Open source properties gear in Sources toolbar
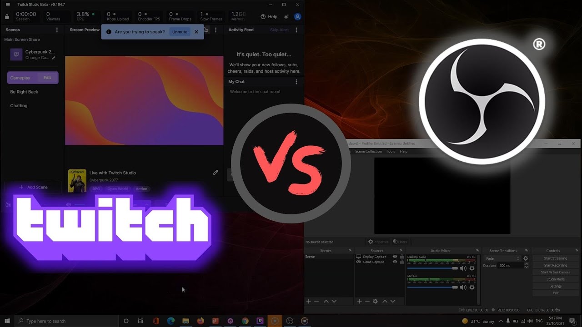The image size is (582, 327). (375, 301)
